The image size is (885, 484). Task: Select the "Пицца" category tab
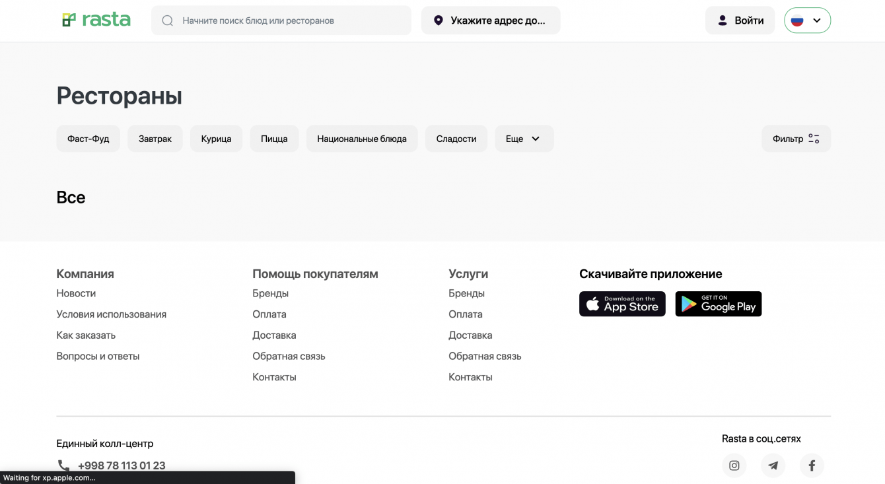coord(274,139)
